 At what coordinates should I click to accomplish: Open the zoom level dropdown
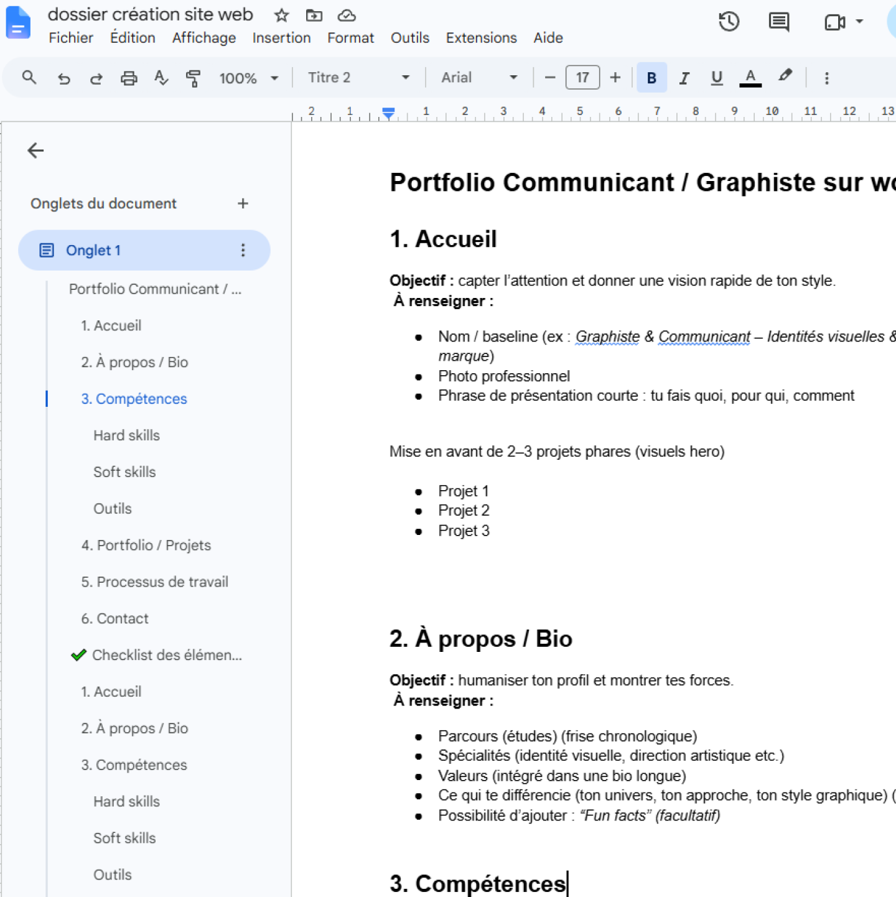[248, 78]
